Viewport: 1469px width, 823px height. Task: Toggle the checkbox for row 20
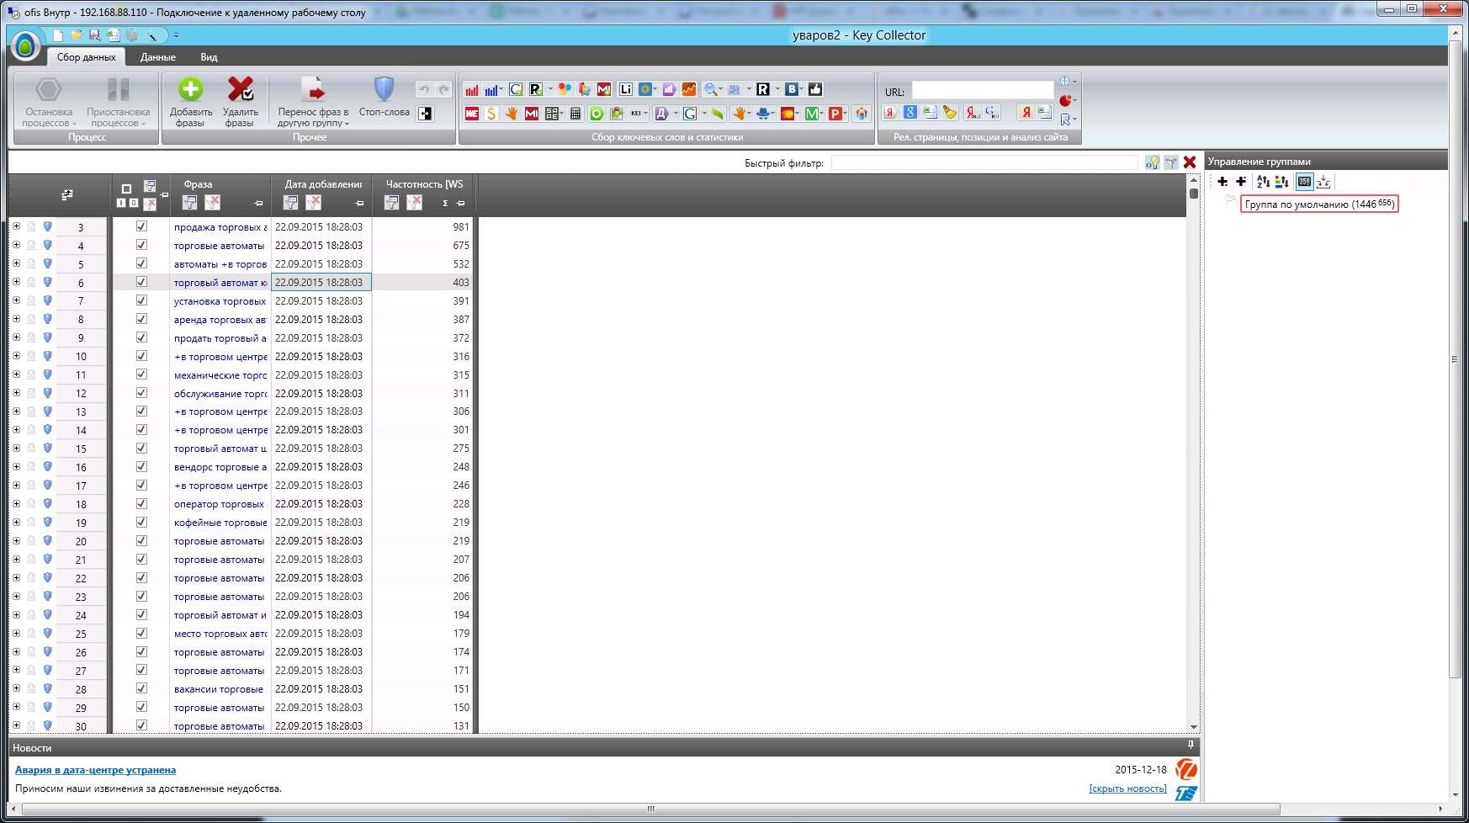coord(141,541)
